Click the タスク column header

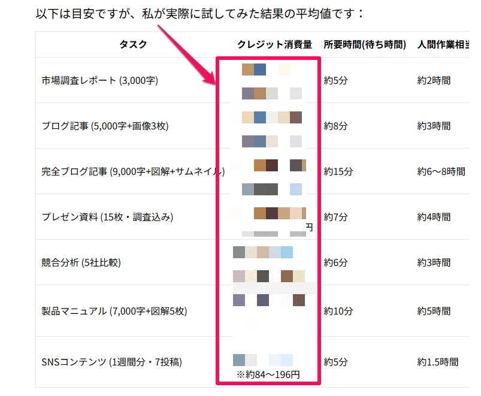tap(133, 45)
